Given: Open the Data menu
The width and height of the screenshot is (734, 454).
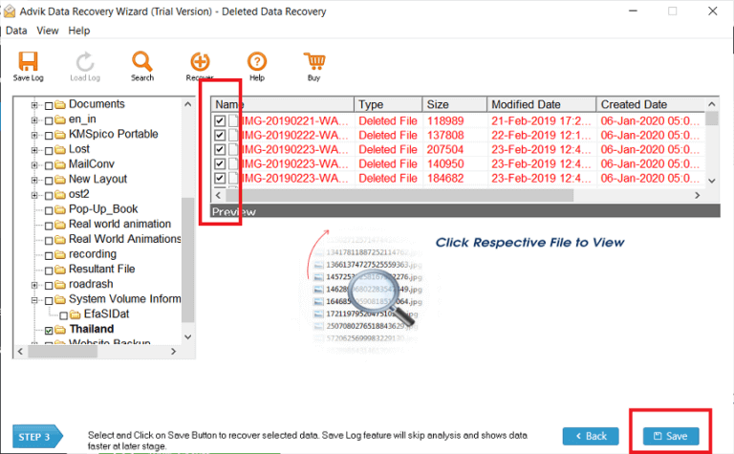Looking at the screenshot, I should [x=16, y=31].
